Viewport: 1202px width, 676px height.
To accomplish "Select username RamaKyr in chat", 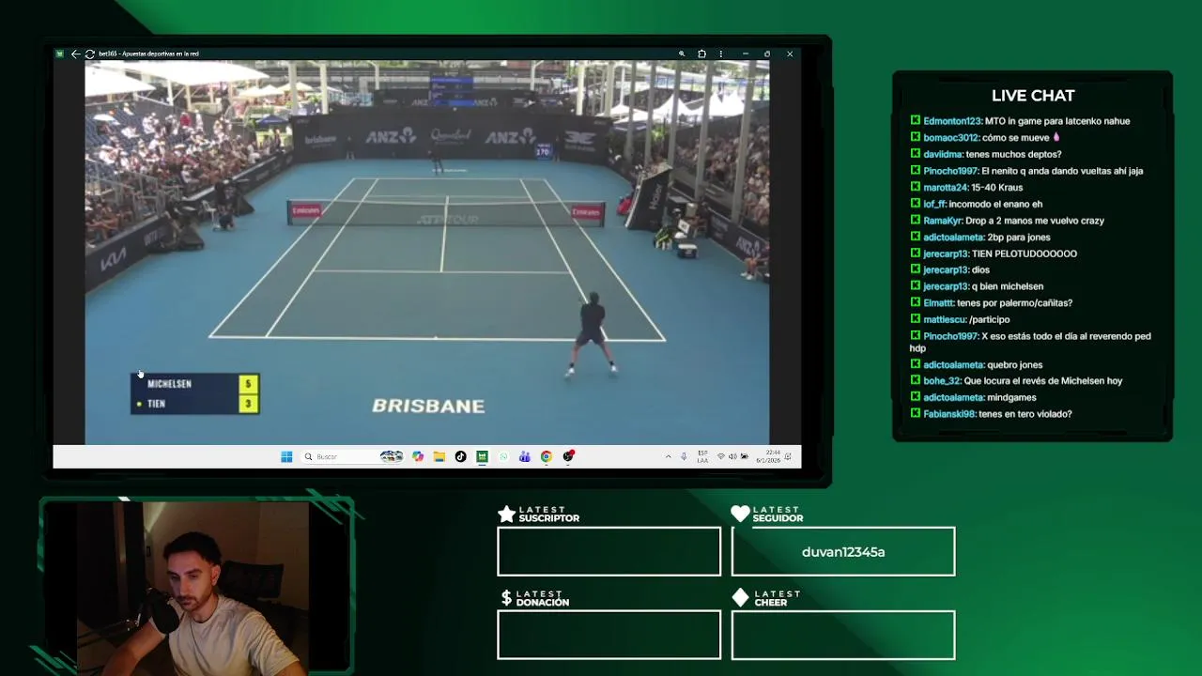I will pyautogui.click(x=943, y=221).
